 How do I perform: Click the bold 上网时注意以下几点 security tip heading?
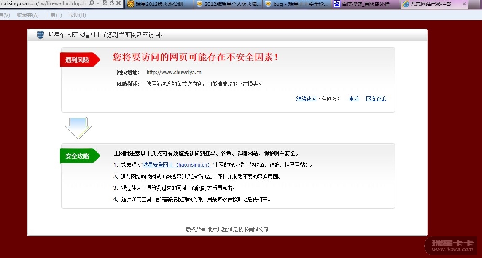[x=206, y=153]
